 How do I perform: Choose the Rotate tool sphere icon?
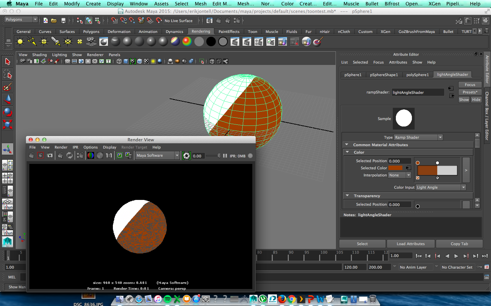pos(8,112)
